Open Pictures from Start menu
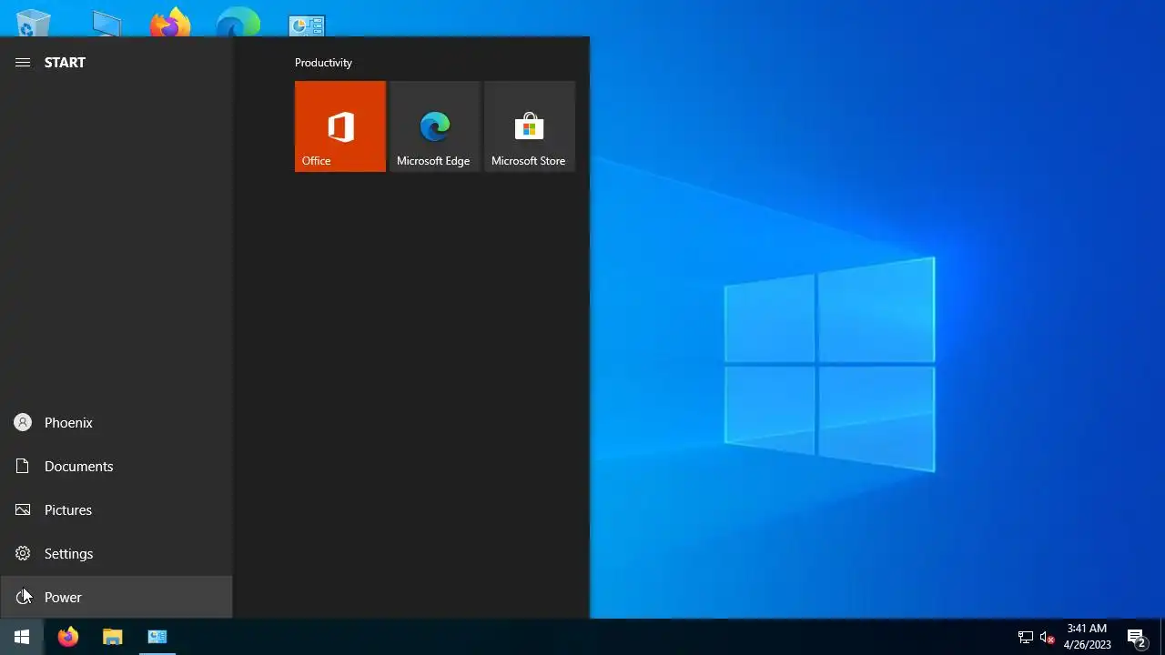The width and height of the screenshot is (1165, 655). 116,509
